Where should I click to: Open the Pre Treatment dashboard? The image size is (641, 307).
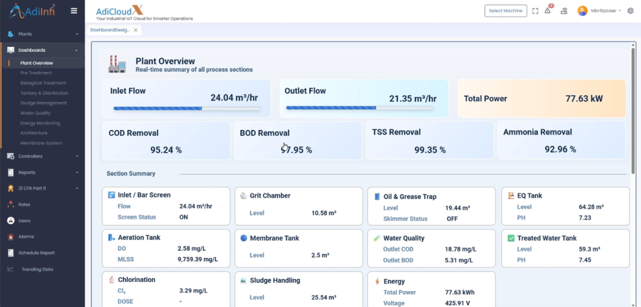pos(36,73)
